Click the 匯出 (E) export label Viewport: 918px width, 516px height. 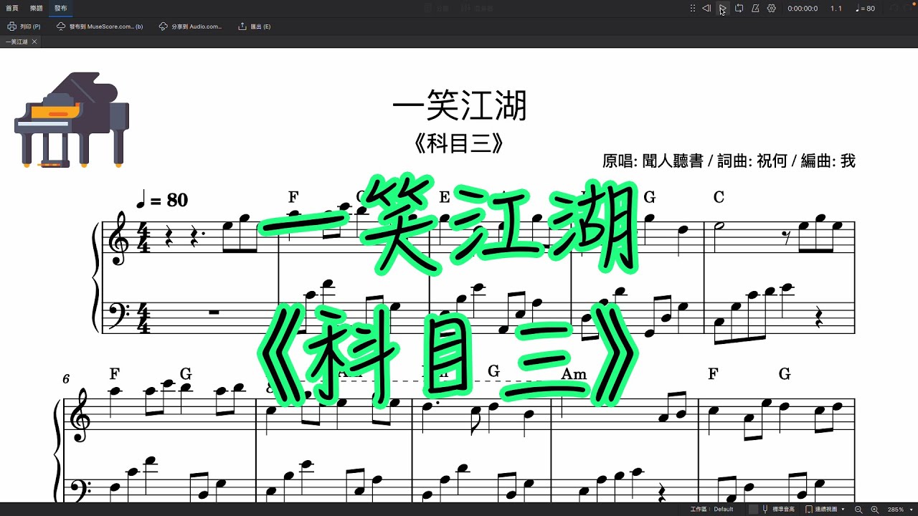pos(260,27)
